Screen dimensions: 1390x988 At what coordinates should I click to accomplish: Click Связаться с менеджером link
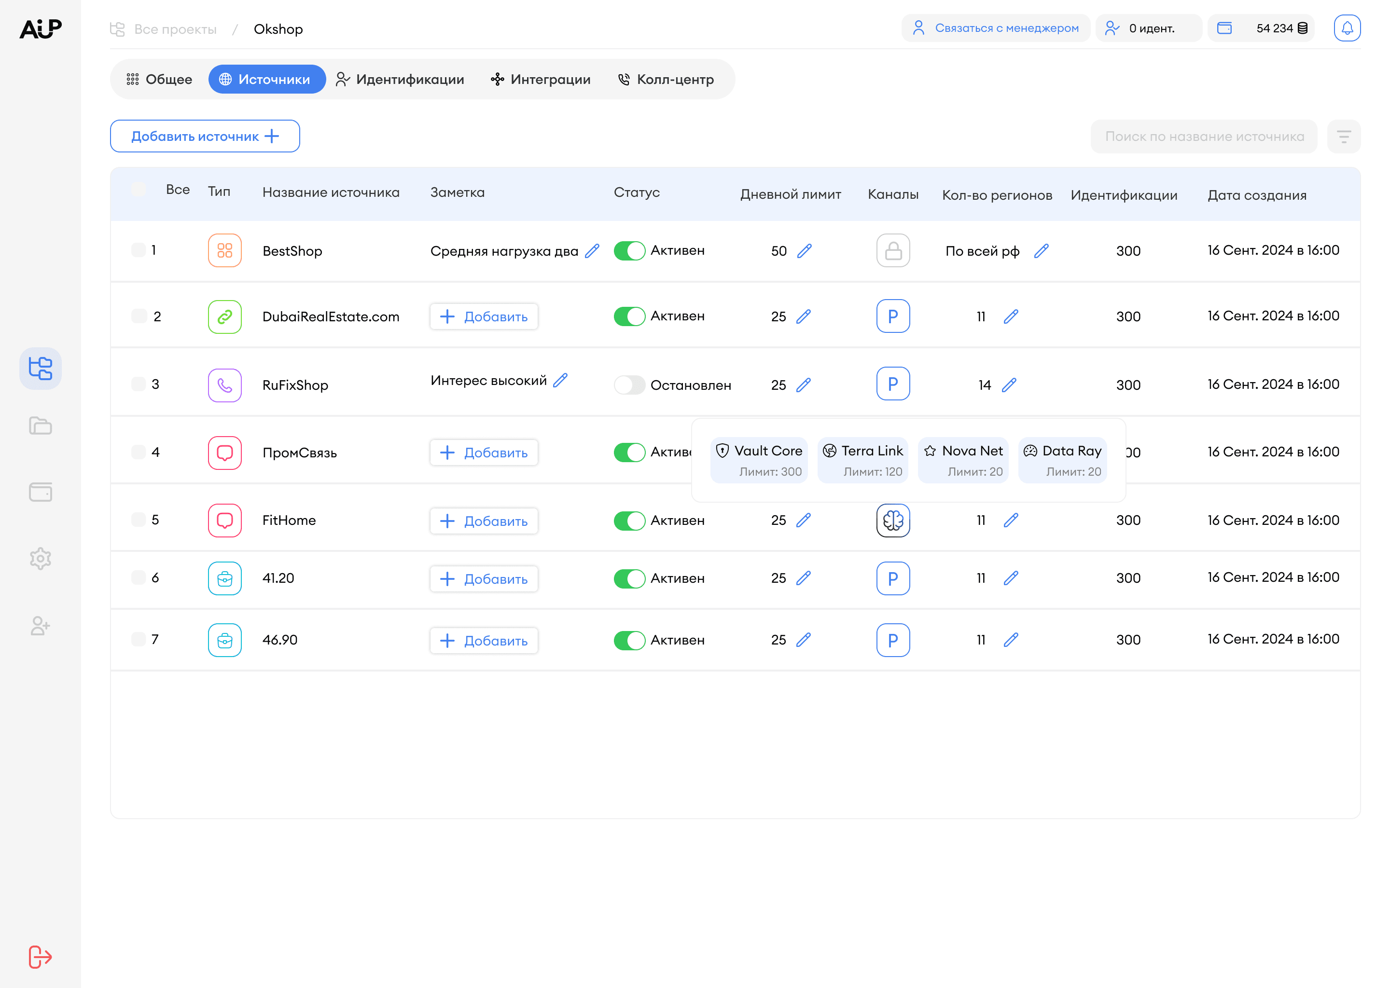995,28
